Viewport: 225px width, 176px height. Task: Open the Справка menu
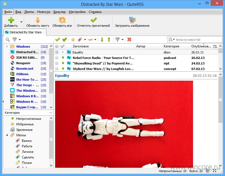pos(95,12)
